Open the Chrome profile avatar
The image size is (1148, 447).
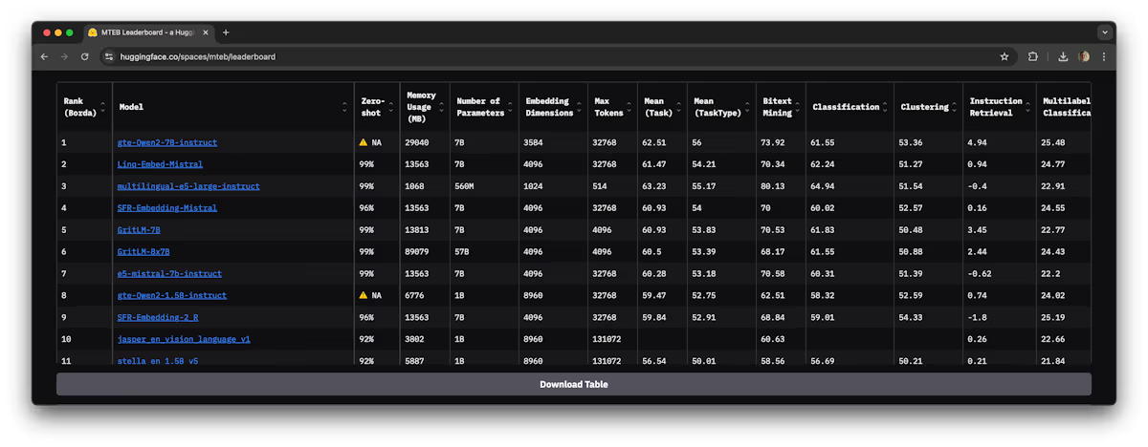click(1084, 56)
